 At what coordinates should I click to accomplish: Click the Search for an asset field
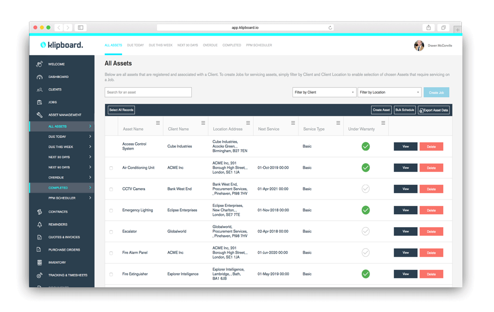[148, 92]
